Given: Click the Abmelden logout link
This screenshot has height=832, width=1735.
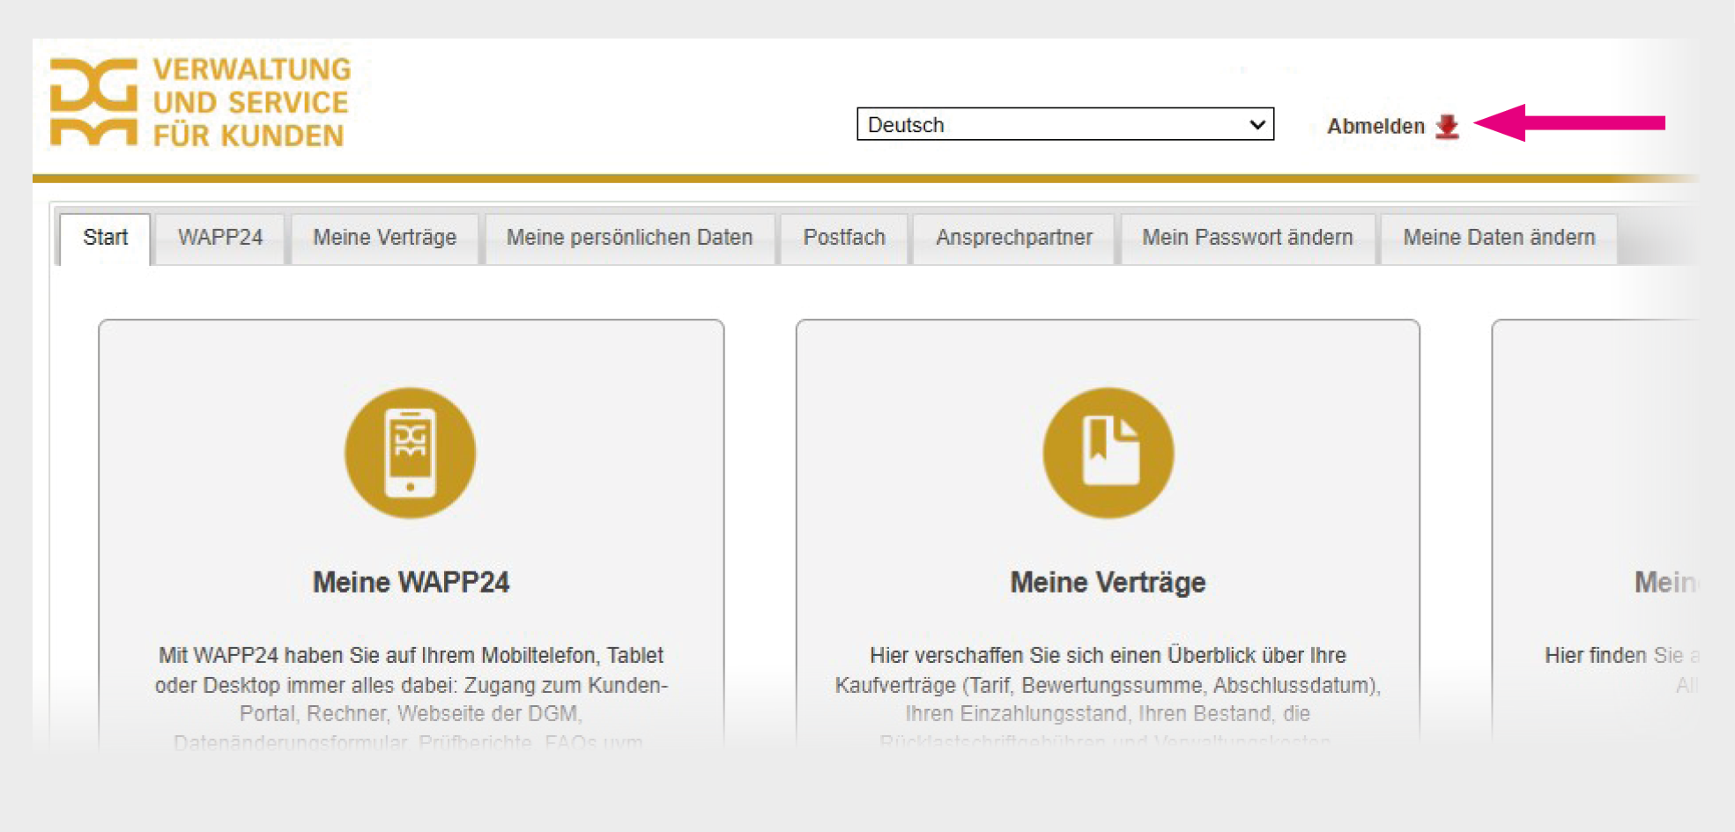Looking at the screenshot, I should [1375, 127].
